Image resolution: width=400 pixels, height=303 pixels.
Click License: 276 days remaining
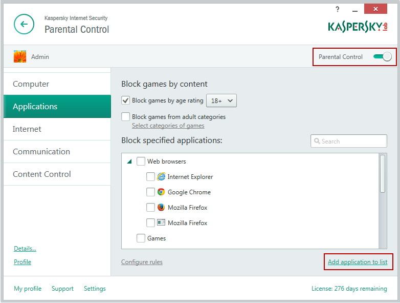349,289
